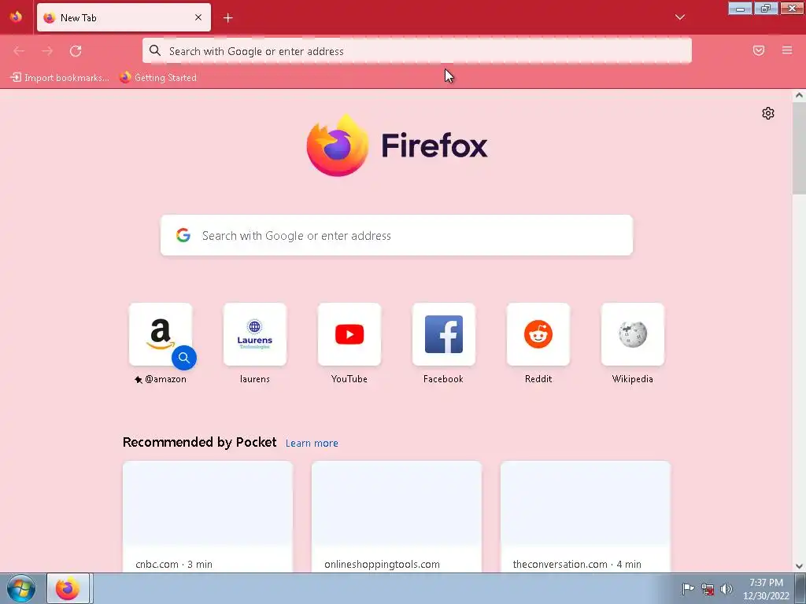Viewport: 806px width, 604px height.
Task: Click the Save to Pocket toolbar icon
Action: pos(759,50)
